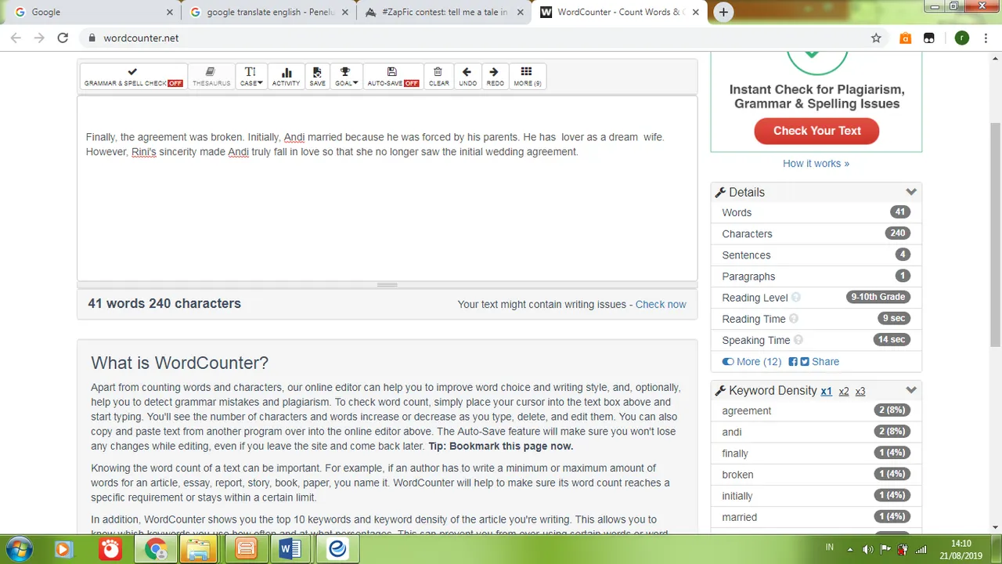1002x564 pixels.
Task: Click the 'broken' keyword row
Action: (x=816, y=474)
